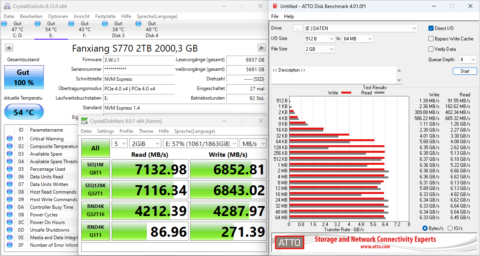Open test count dropdown showing 5
480x256 pixels.
(119, 143)
